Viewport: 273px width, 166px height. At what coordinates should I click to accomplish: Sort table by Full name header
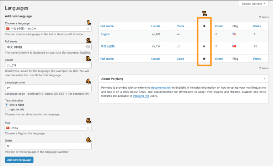point(107,26)
